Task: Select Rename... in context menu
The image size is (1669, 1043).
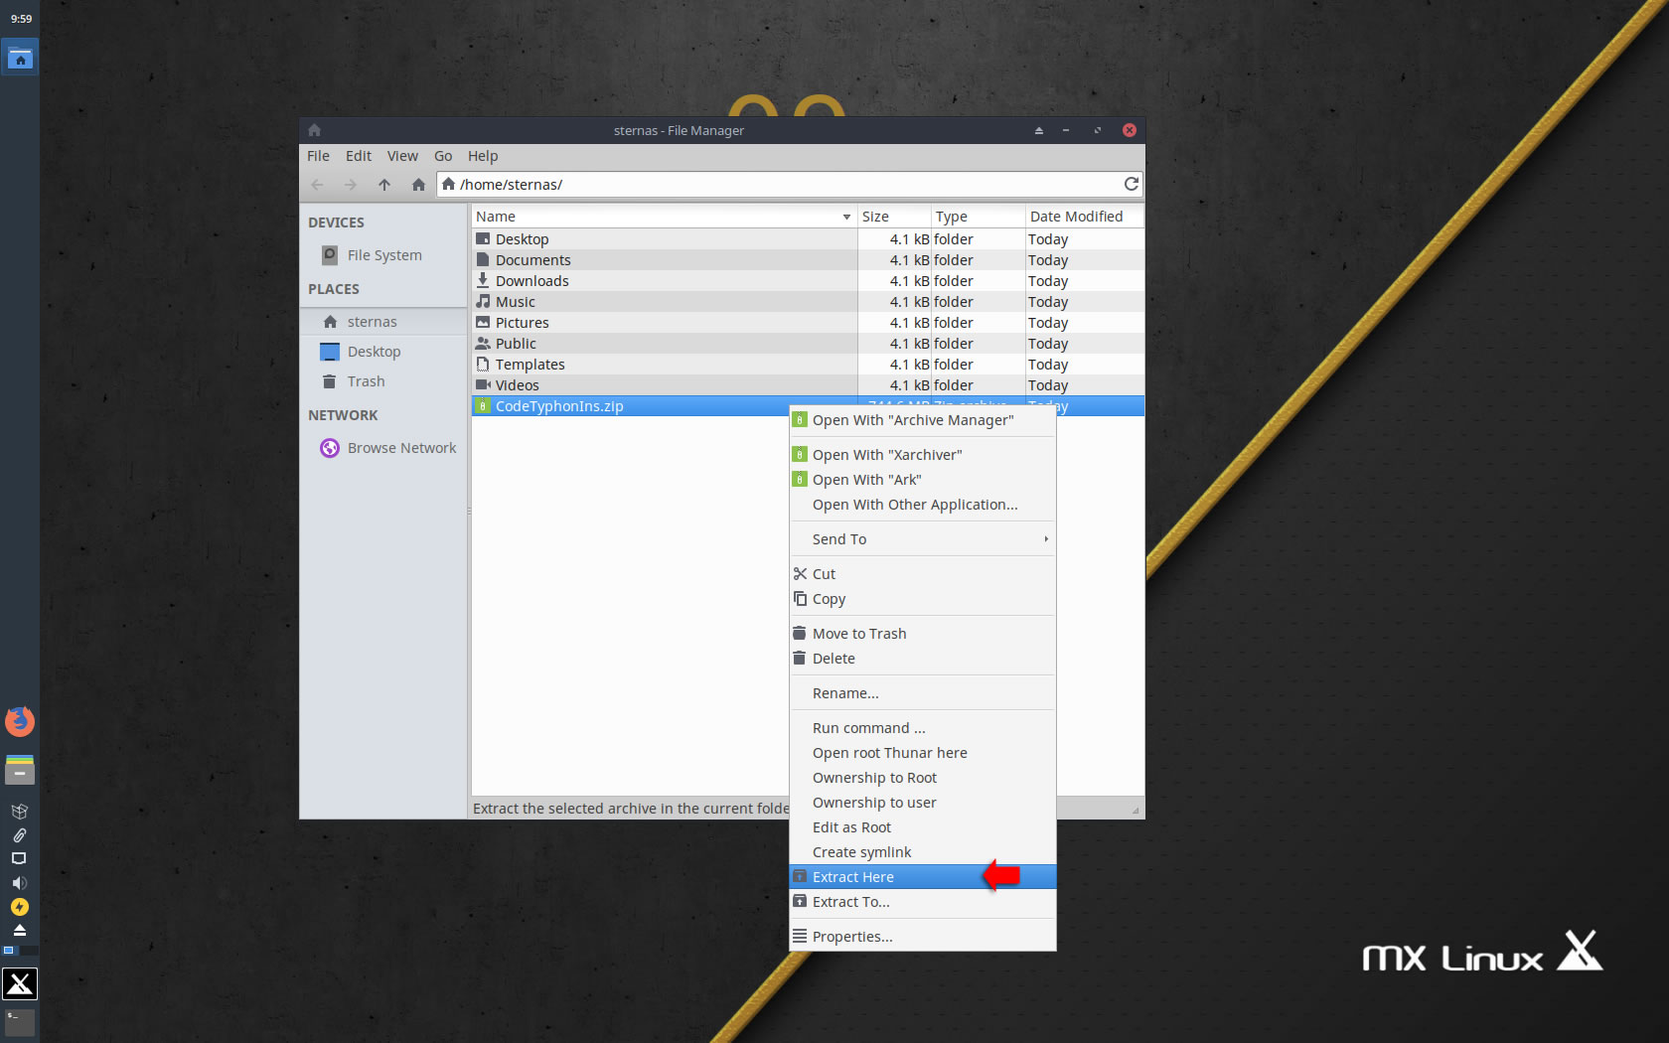Action: coord(922,693)
